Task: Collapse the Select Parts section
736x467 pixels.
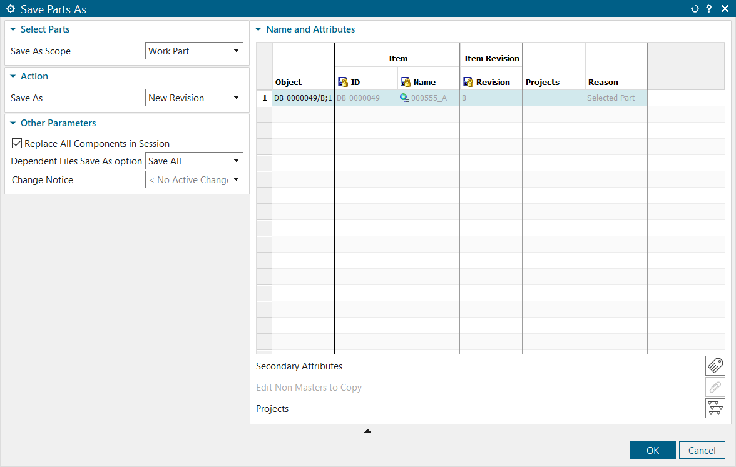Action: click(13, 29)
